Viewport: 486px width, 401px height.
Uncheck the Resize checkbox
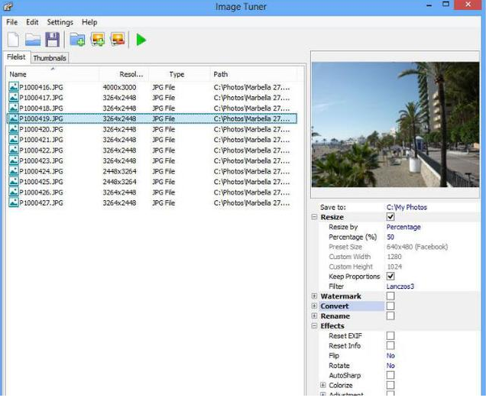[x=390, y=218]
